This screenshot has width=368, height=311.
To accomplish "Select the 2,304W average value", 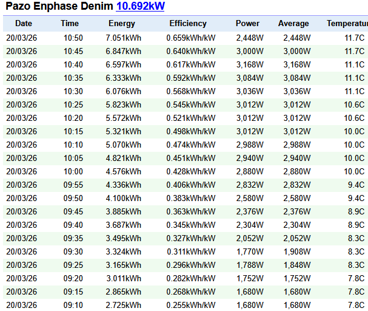I will click(x=297, y=225).
